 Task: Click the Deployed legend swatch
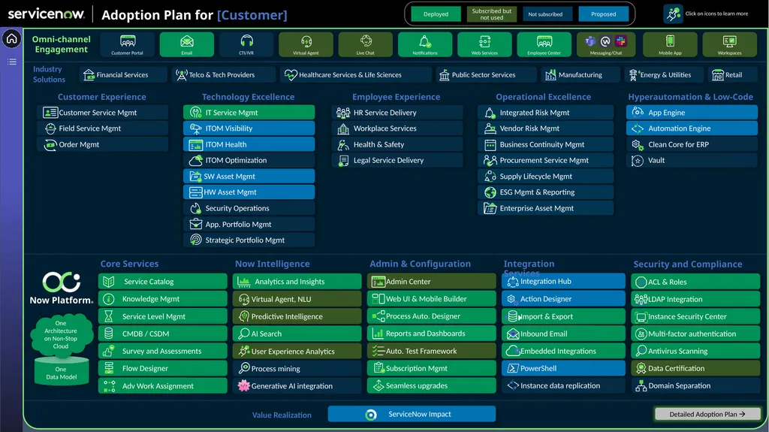(436, 14)
